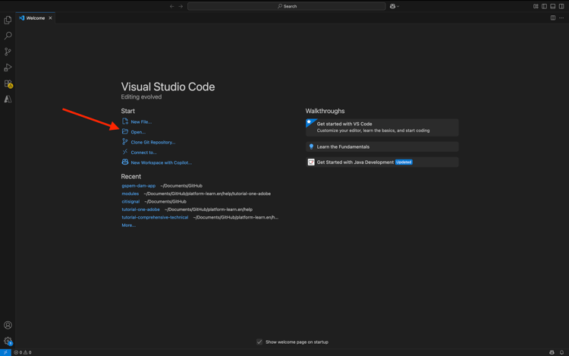Open the Source Control view
Image resolution: width=569 pixels, height=356 pixels.
tap(8, 52)
